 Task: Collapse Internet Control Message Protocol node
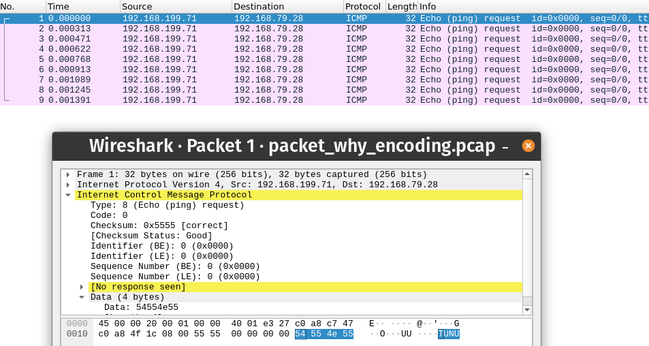point(68,195)
